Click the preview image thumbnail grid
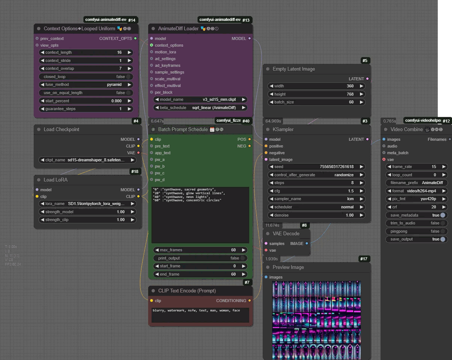 click(x=317, y=320)
